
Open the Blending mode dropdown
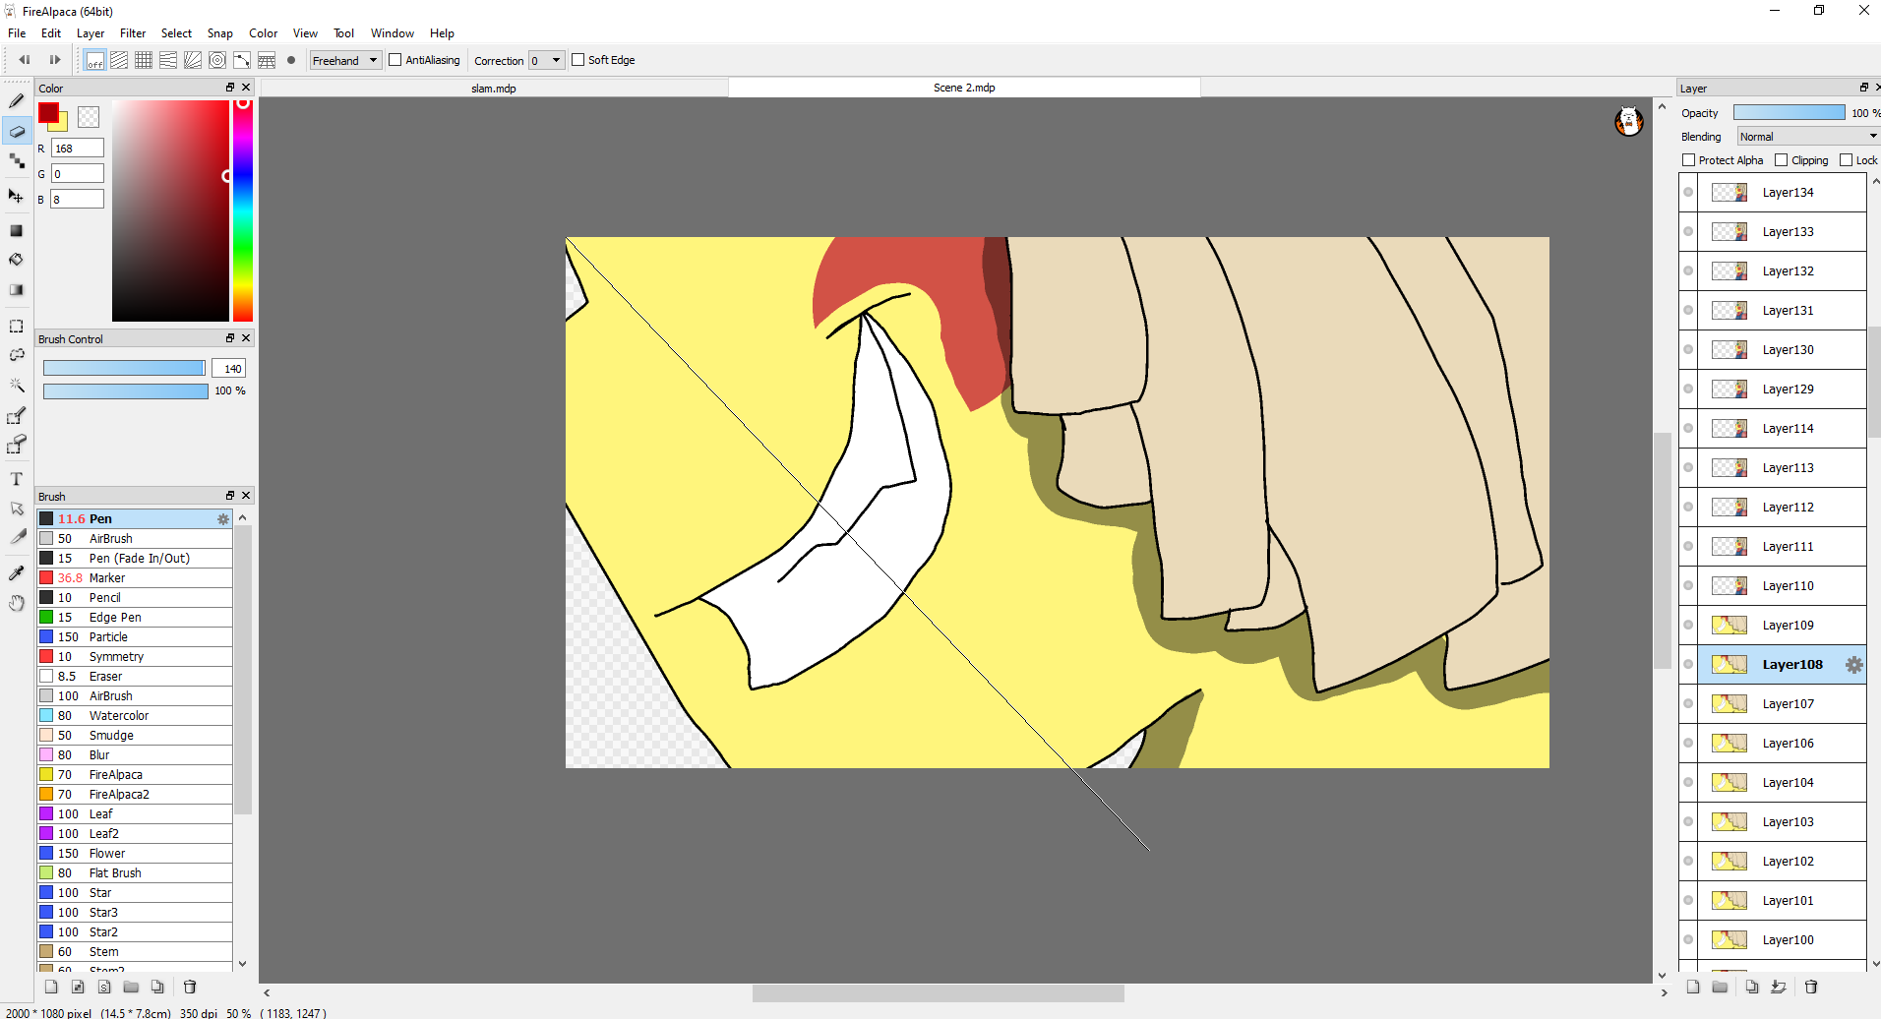pyautogui.click(x=1808, y=137)
